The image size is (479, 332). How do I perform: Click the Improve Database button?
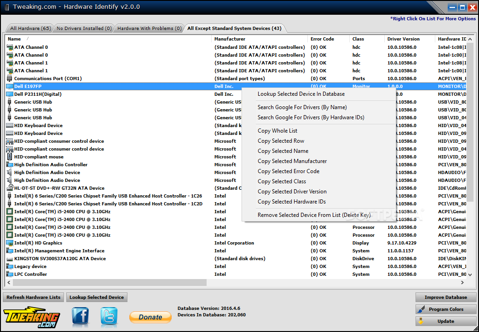click(446, 297)
